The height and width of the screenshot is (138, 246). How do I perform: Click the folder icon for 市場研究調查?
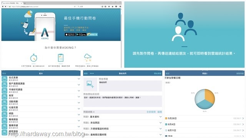(x=5, y=90)
